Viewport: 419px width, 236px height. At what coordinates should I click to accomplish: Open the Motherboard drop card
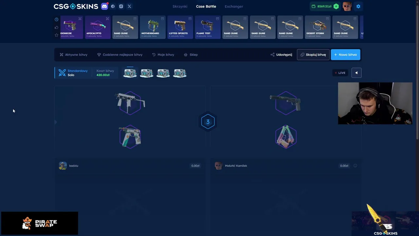click(x=153, y=27)
